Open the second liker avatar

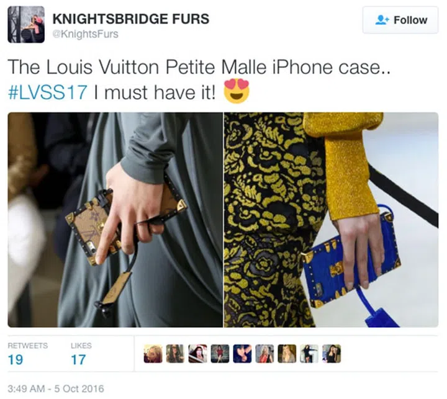pyautogui.click(x=175, y=354)
